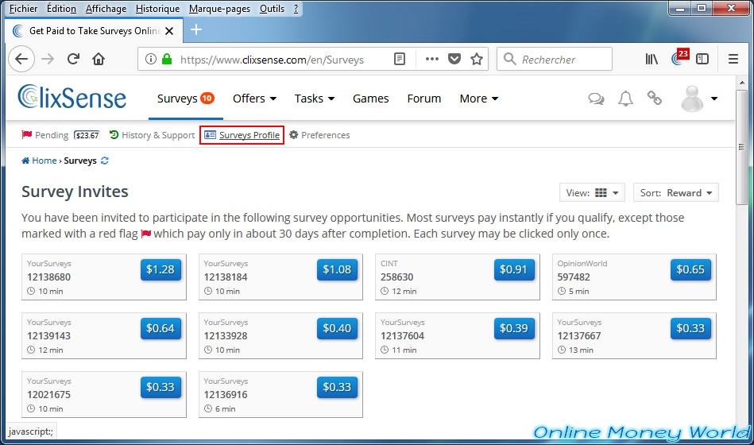The height and width of the screenshot is (445, 754).
Task: Show sidebars toolbar icon
Action: [702, 59]
